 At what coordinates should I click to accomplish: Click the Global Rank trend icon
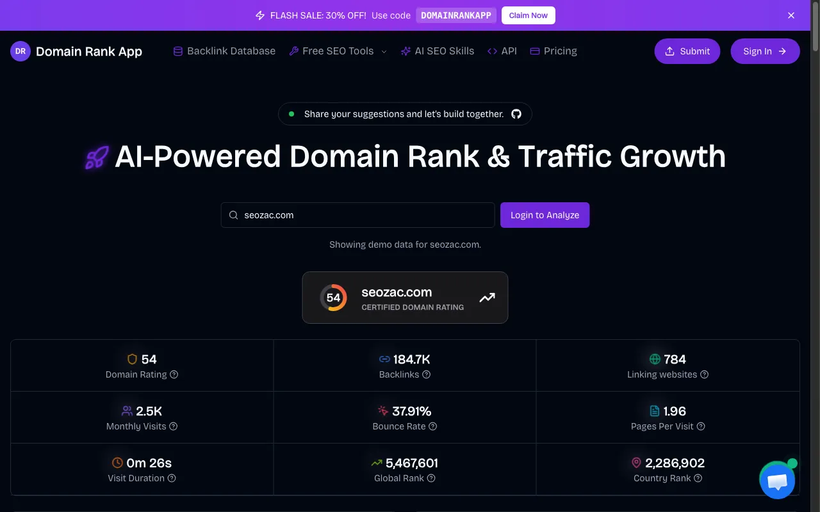click(x=377, y=463)
